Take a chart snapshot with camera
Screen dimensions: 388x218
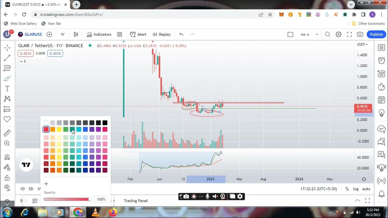click(x=360, y=35)
